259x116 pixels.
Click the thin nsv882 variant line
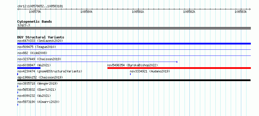tap(134, 56)
